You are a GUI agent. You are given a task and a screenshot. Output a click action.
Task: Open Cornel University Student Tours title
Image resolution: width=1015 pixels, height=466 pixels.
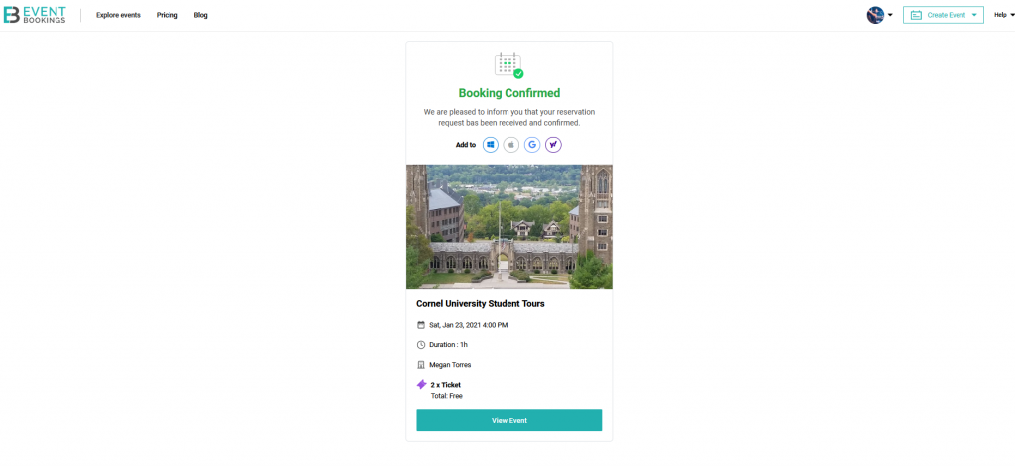point(481,303)
